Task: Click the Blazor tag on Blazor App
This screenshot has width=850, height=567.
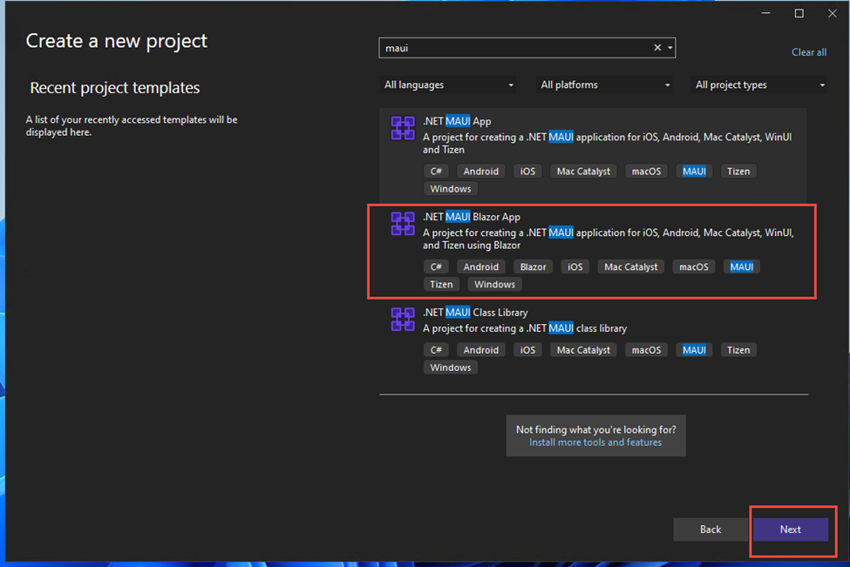Action: tap(534, 267)
